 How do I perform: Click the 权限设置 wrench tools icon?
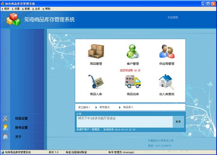[x=5, y=118]
